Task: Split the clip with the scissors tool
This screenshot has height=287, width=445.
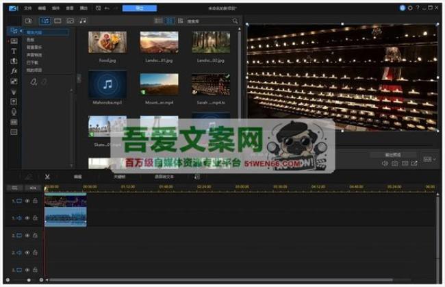Action: [x=47, y=177]
